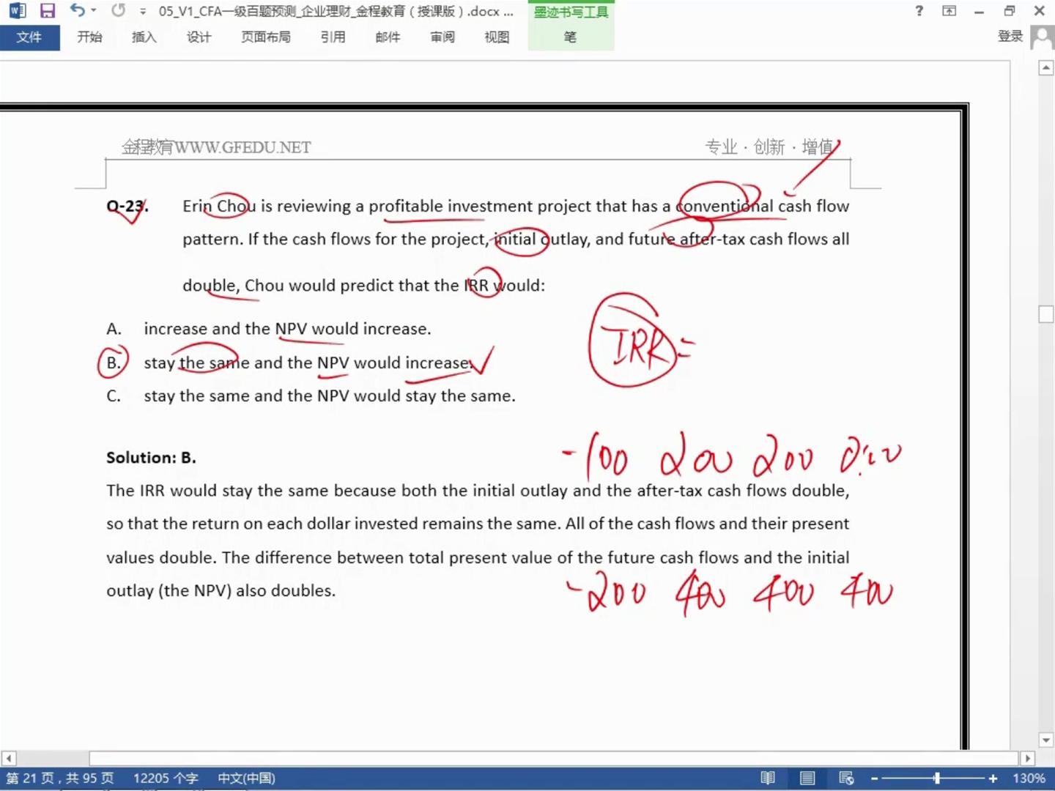The width and height of the screenshot is (1055, 791).
Task: Open Customize Quick Access Toolbar dropdown
Action: click(142, 12)
